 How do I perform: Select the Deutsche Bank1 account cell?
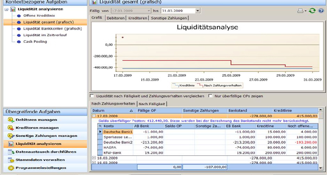pyautogui.click(x=118, y=132)
